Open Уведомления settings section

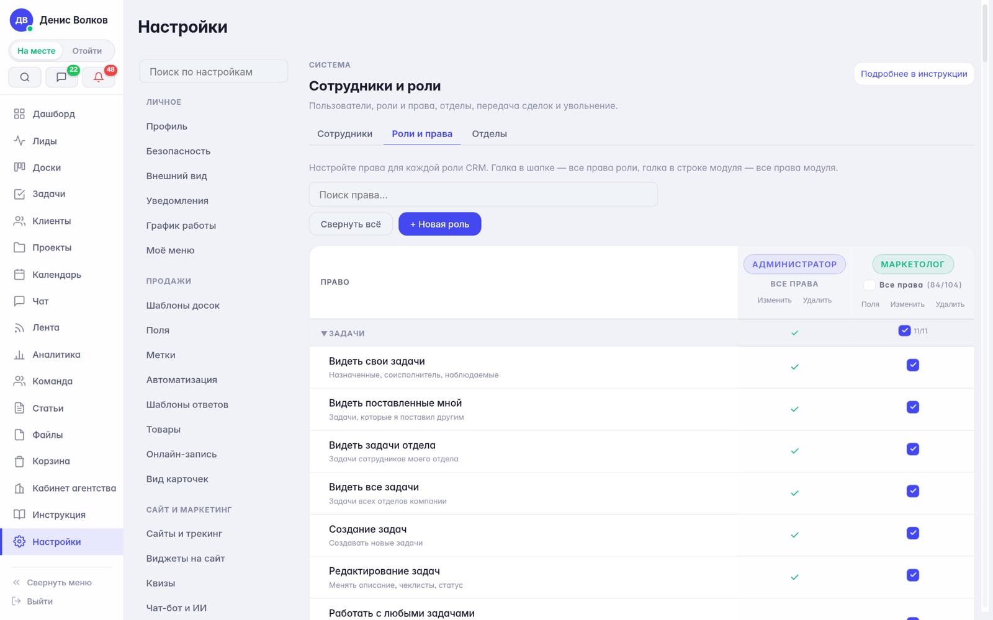[x=177, y=201]
